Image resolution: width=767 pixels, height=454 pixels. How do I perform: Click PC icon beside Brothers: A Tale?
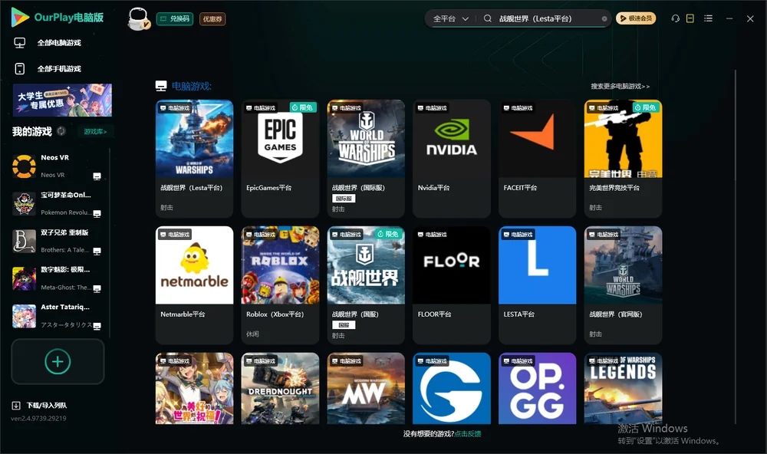click(97, 251)
